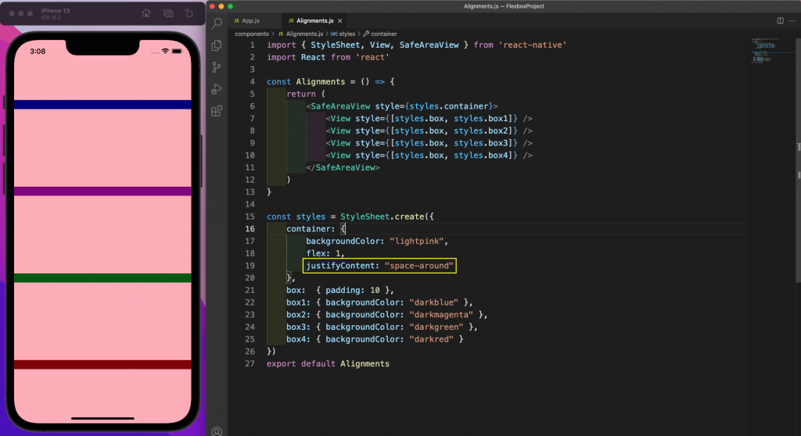Screen dimensions: 801x436
Task: Click StyleSheet.create on line 15
Action: pos(382,216)
